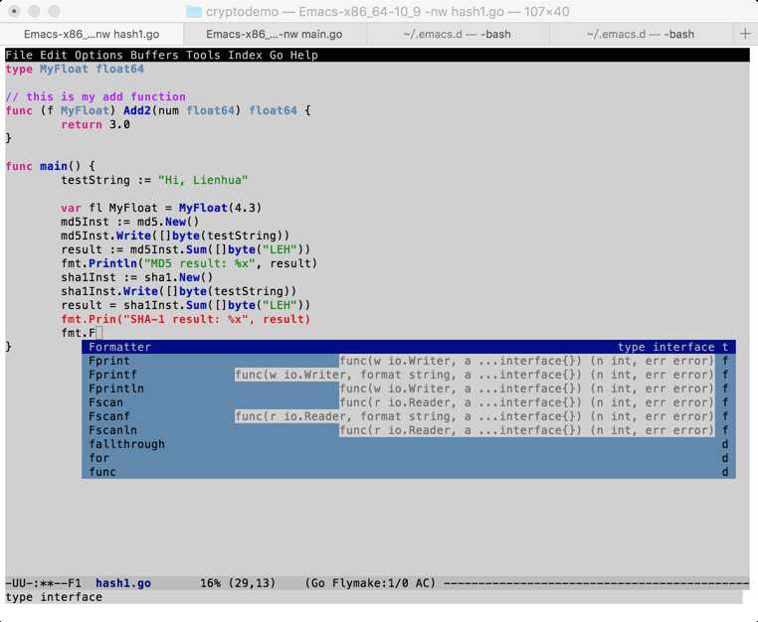
Task: Click the hash1.go buffer name in mode line
Action: (x=123, y=583)
